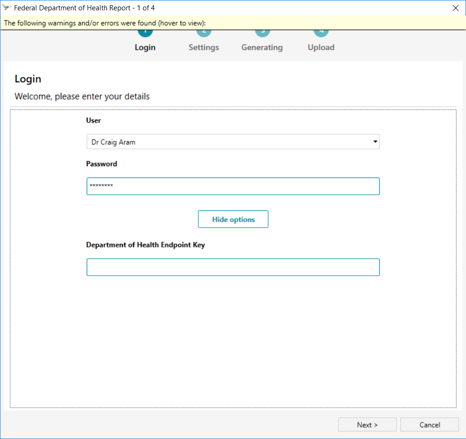Focus the Department of Health Endpoint Key field

233,267
